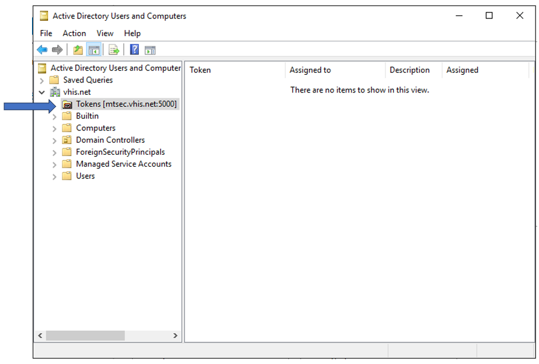Select the Domain Controllers label

tap(110, 141)
